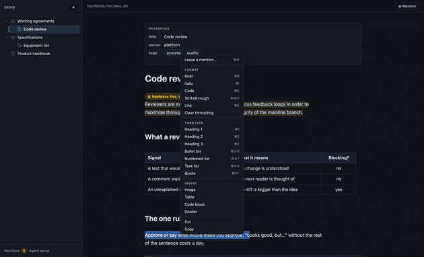Click the Code review file icon
The width and height of the screenshot is (424, 257).
[x=20, y=29]
